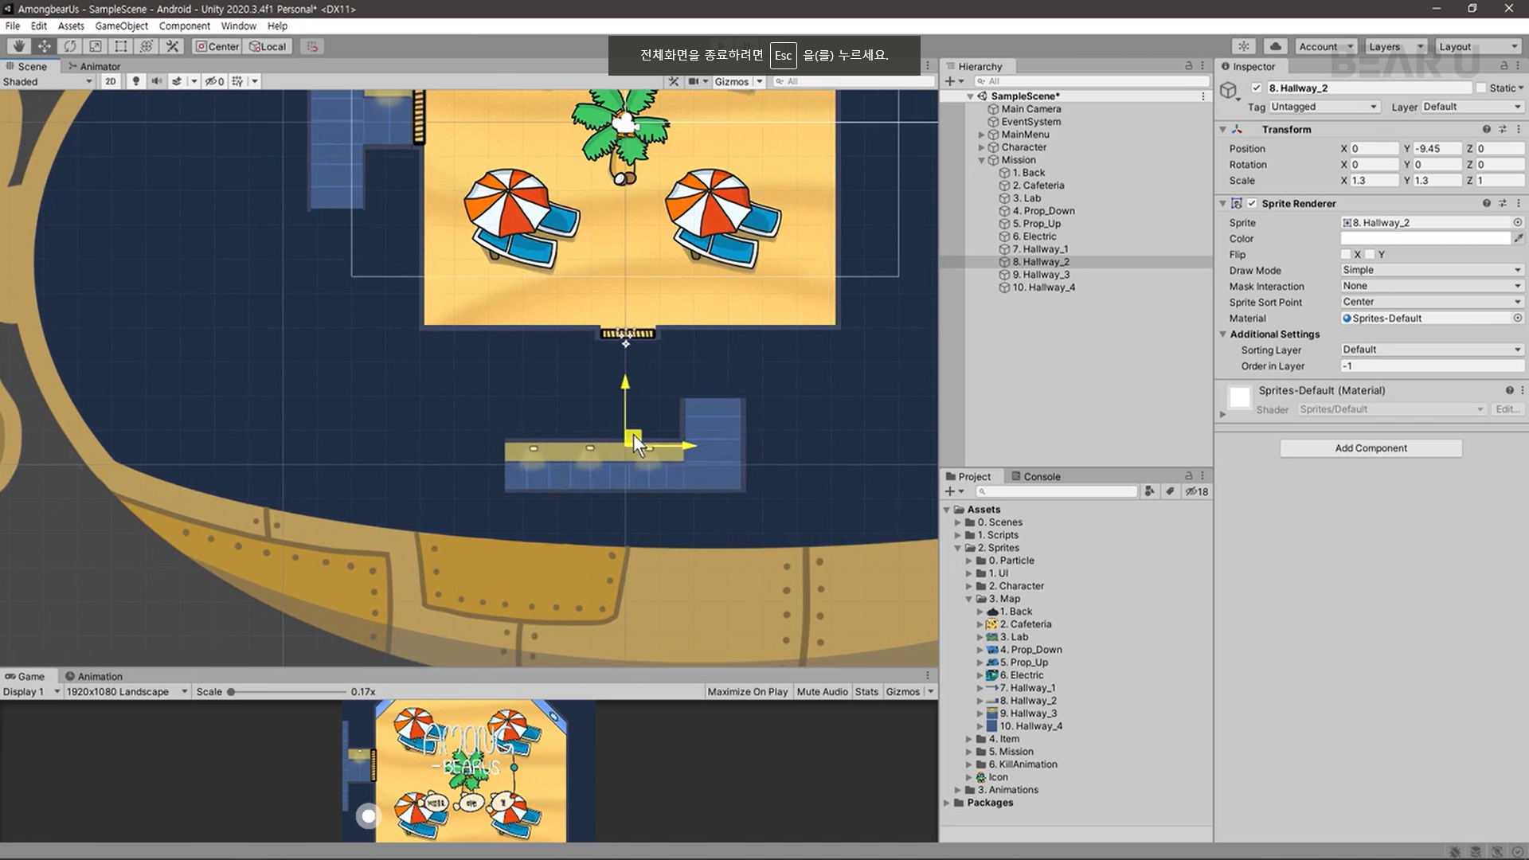This screenshot has width=1529, height=860.
Task: Expand the Character object in Hierarchy
Action: pyautogui.click(x=981, y=147)
